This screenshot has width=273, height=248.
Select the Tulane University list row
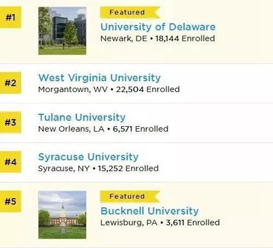pos(136,123)
